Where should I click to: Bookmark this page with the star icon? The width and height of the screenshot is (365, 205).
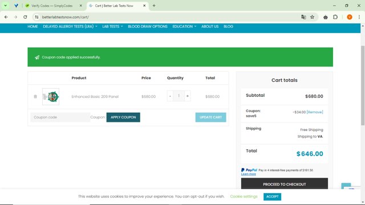tap(312, 17)
